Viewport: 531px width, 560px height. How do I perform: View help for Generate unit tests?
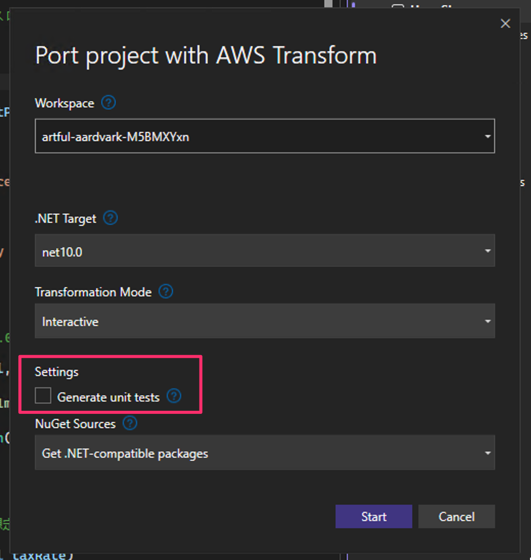point(174,395)
